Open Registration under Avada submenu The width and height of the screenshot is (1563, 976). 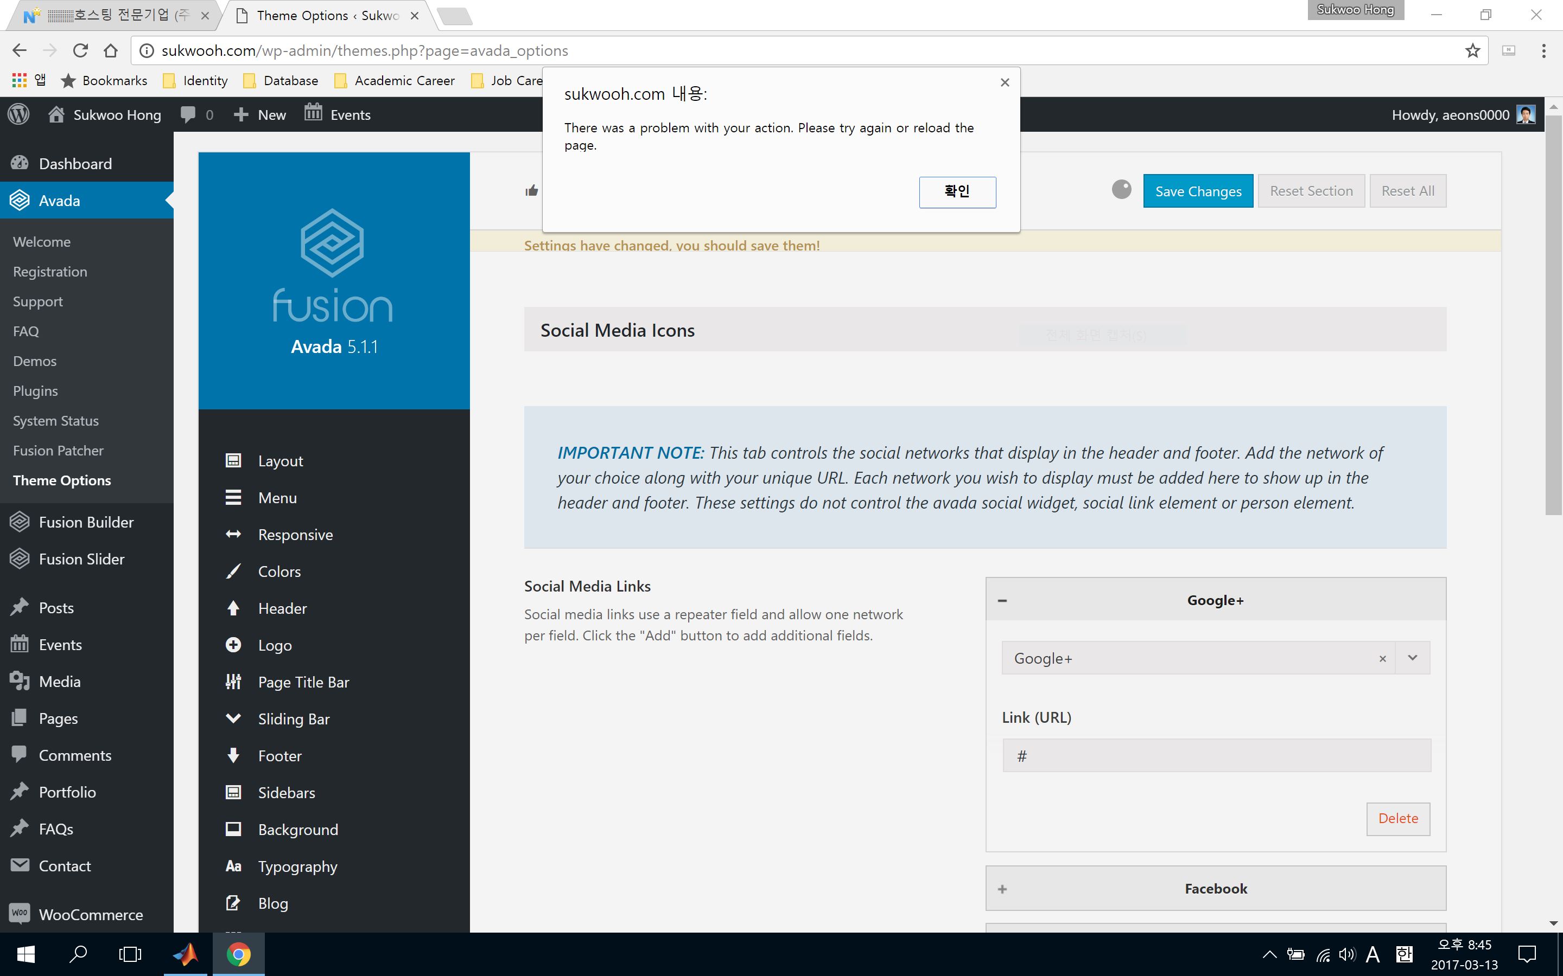[50, 271]
